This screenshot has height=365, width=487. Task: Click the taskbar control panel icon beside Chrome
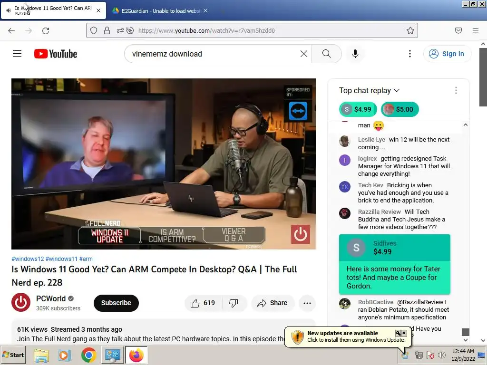click(112, 355)
